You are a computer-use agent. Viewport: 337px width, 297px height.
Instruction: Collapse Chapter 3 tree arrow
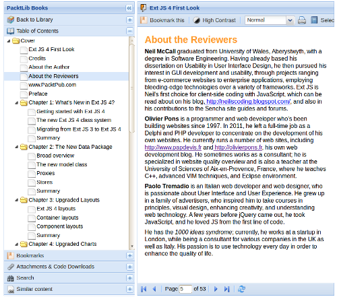17,200
